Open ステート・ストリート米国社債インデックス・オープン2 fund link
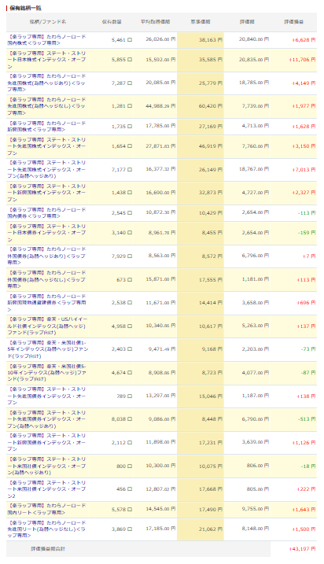This screenshot has height=564, width=324. click(x=46, y=489)
